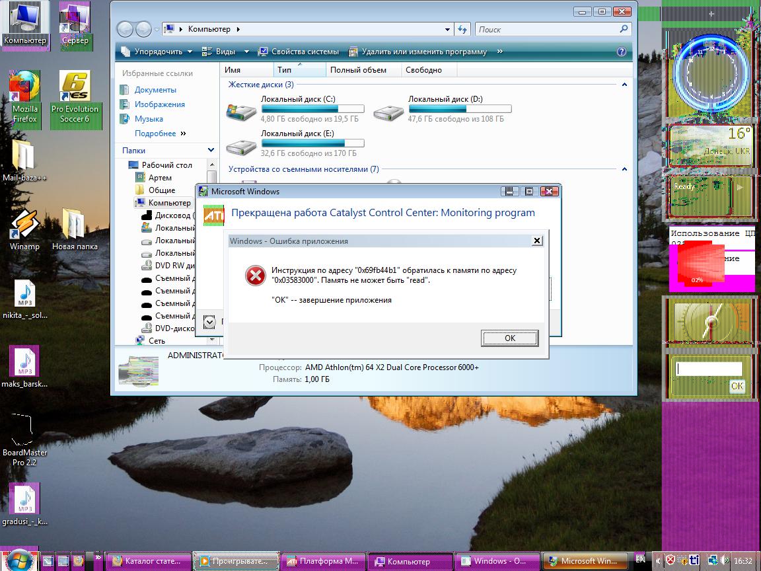Open the Новая папка folder
This screenshot has width=761, height=571.
click(75, 230)
